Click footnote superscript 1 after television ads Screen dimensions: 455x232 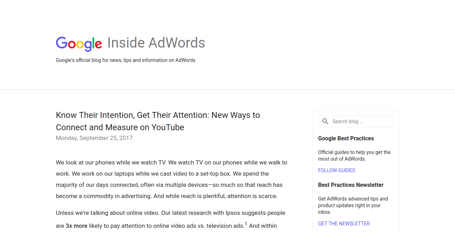coord(246,224)
